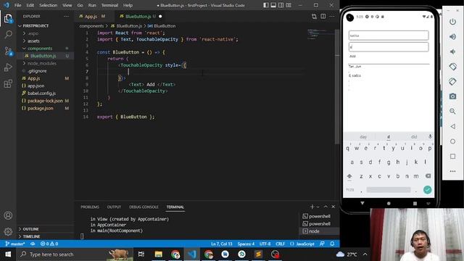The height and width of the screenshot is (261, 464).
Task: Click the split editor right icon
Action: 323,16
